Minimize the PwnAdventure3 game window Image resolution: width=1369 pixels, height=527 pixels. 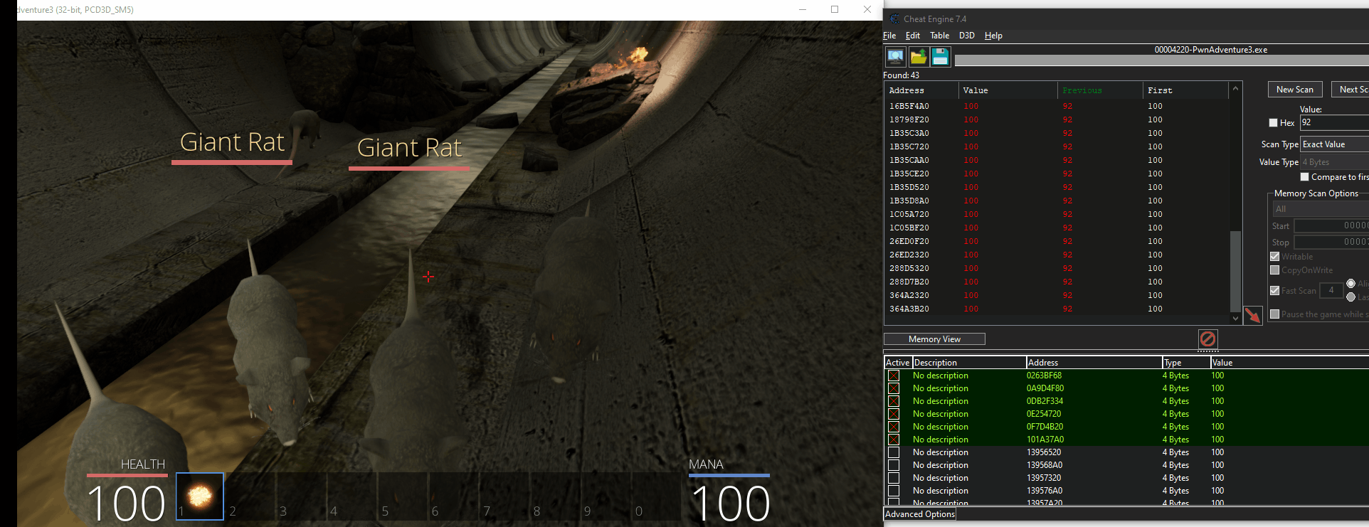[x=803, y=9]
